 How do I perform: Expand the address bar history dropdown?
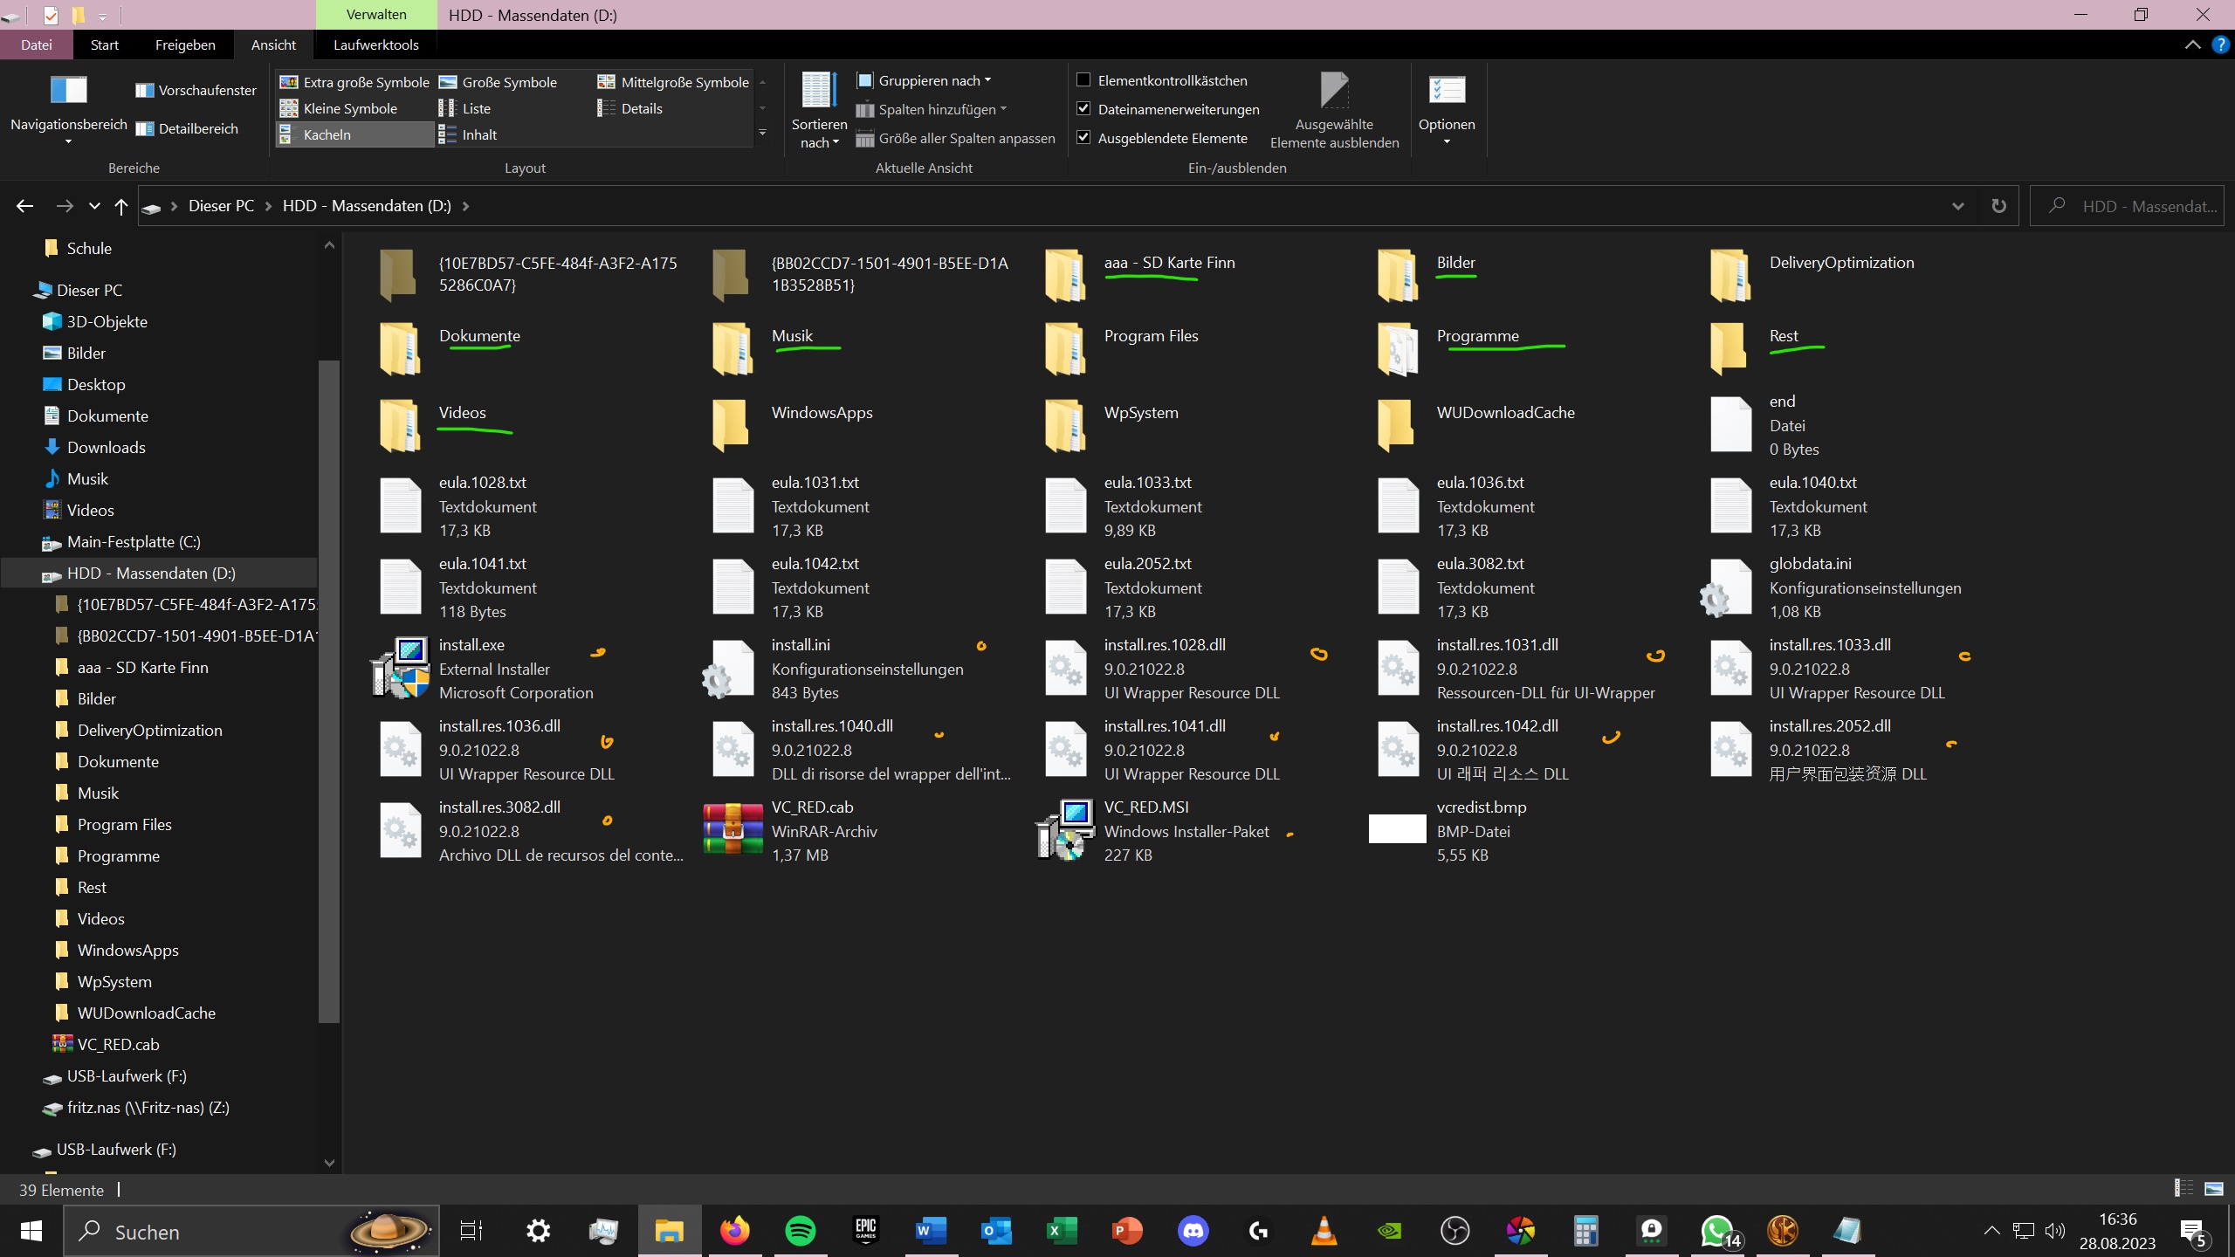pos(1957,206)
